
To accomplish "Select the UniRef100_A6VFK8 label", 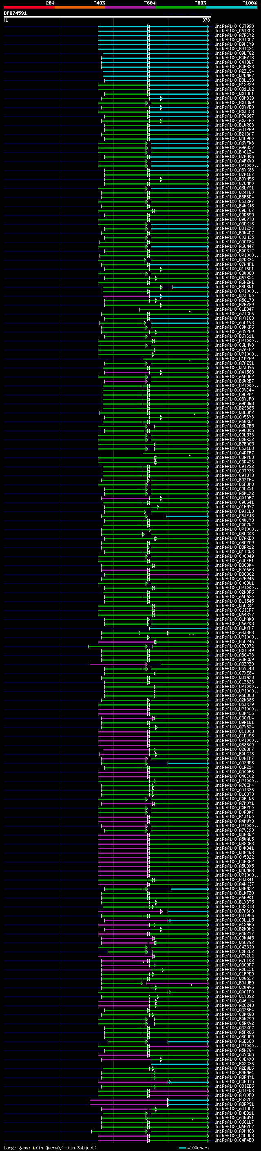I will click(234, 143).
